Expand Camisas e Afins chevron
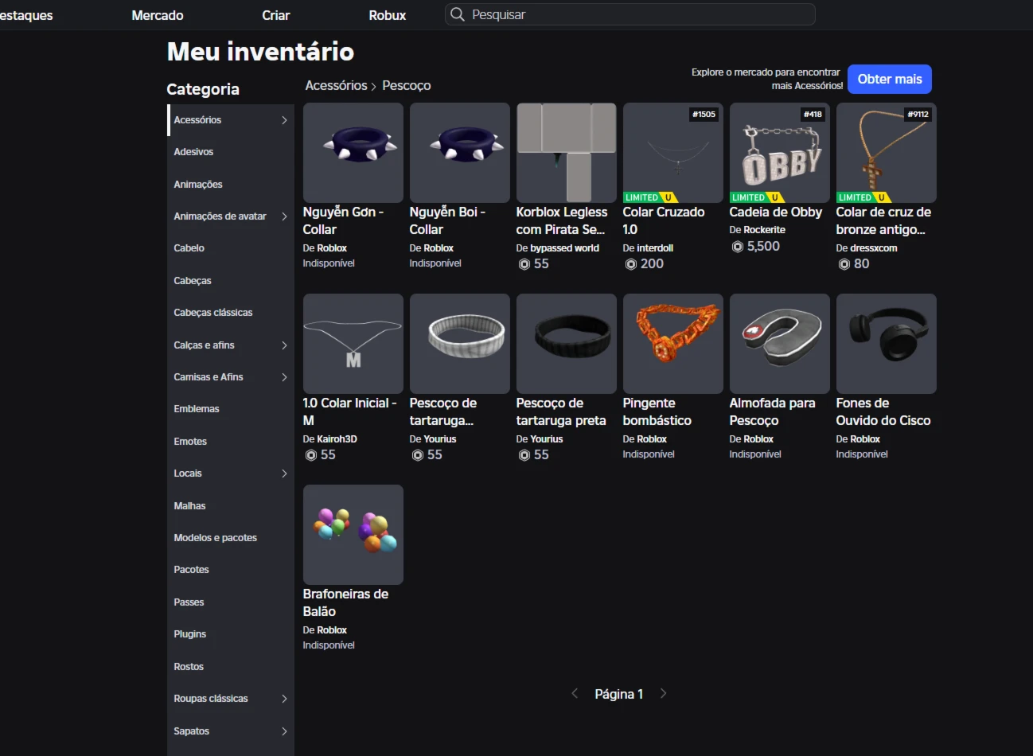Image resolution: width=1033 pixels, height=756 pixels. pos(284,377)
